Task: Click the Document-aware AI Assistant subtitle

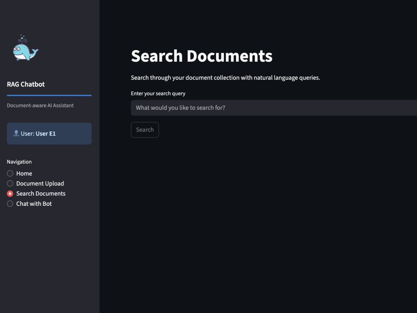Action: (x=40, y=106)
